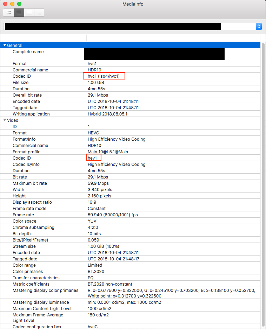
Task: Click the vertical scrollbar on the right
Action: (x=263, y=175)
